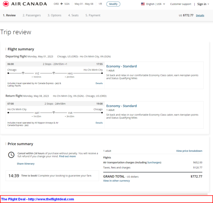Click the passenger count icon near Modify
The width and height of the screenshot is (213, 203).
[100, 4]
